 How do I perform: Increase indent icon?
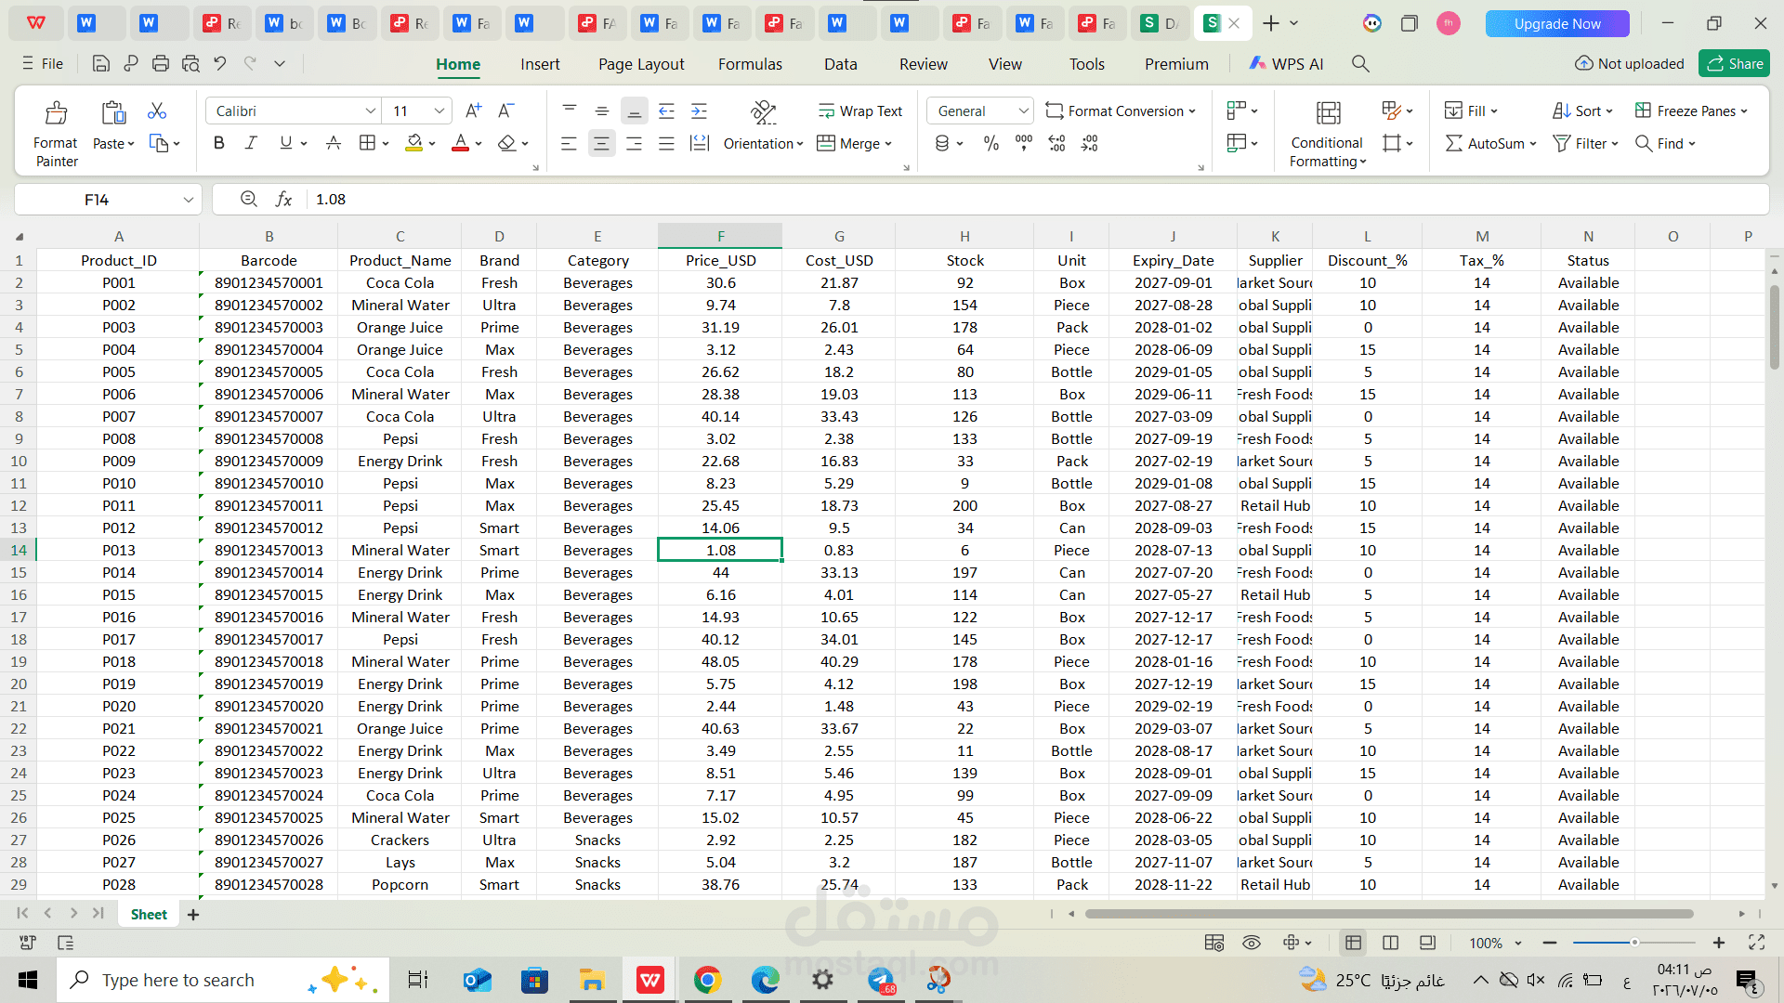click(x=699, y=111)
